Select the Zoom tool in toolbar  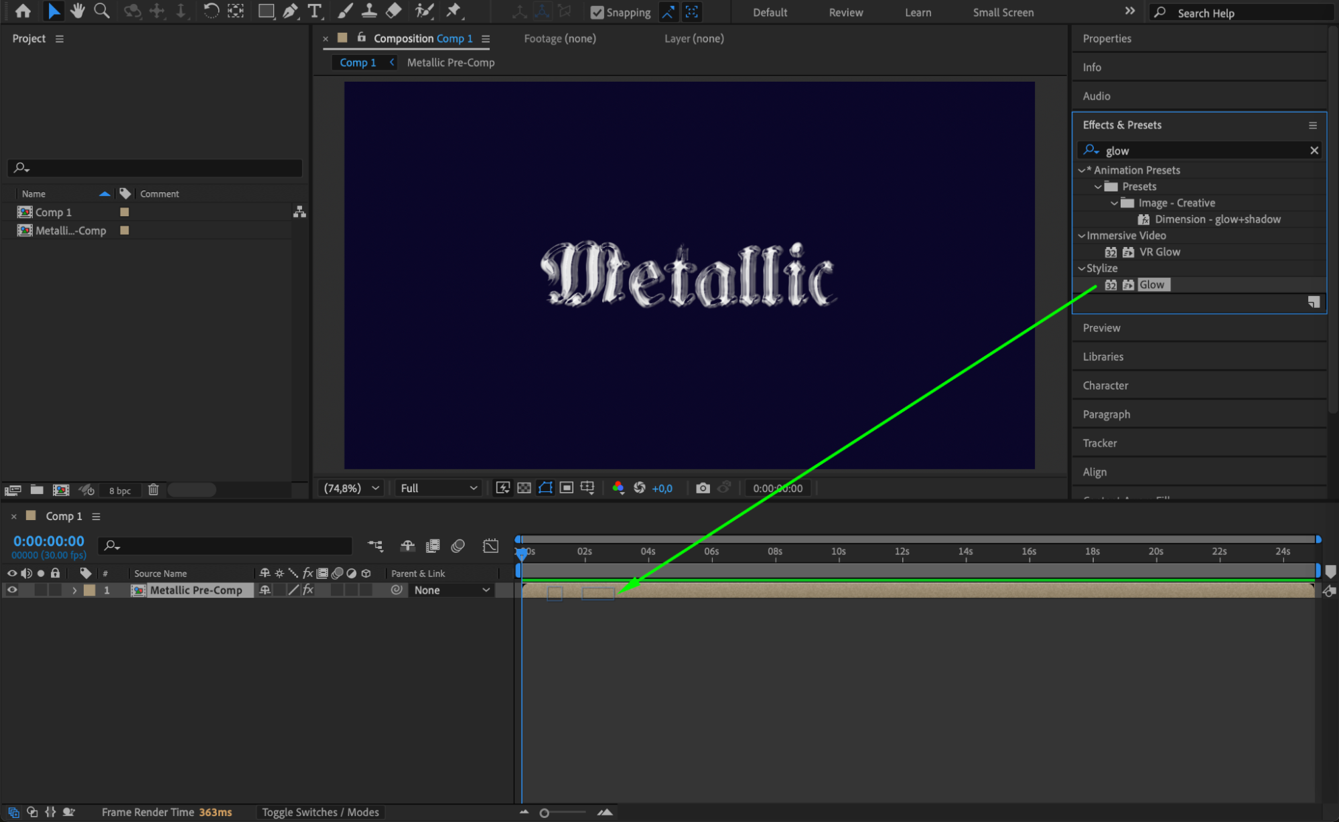pos(102,11)
